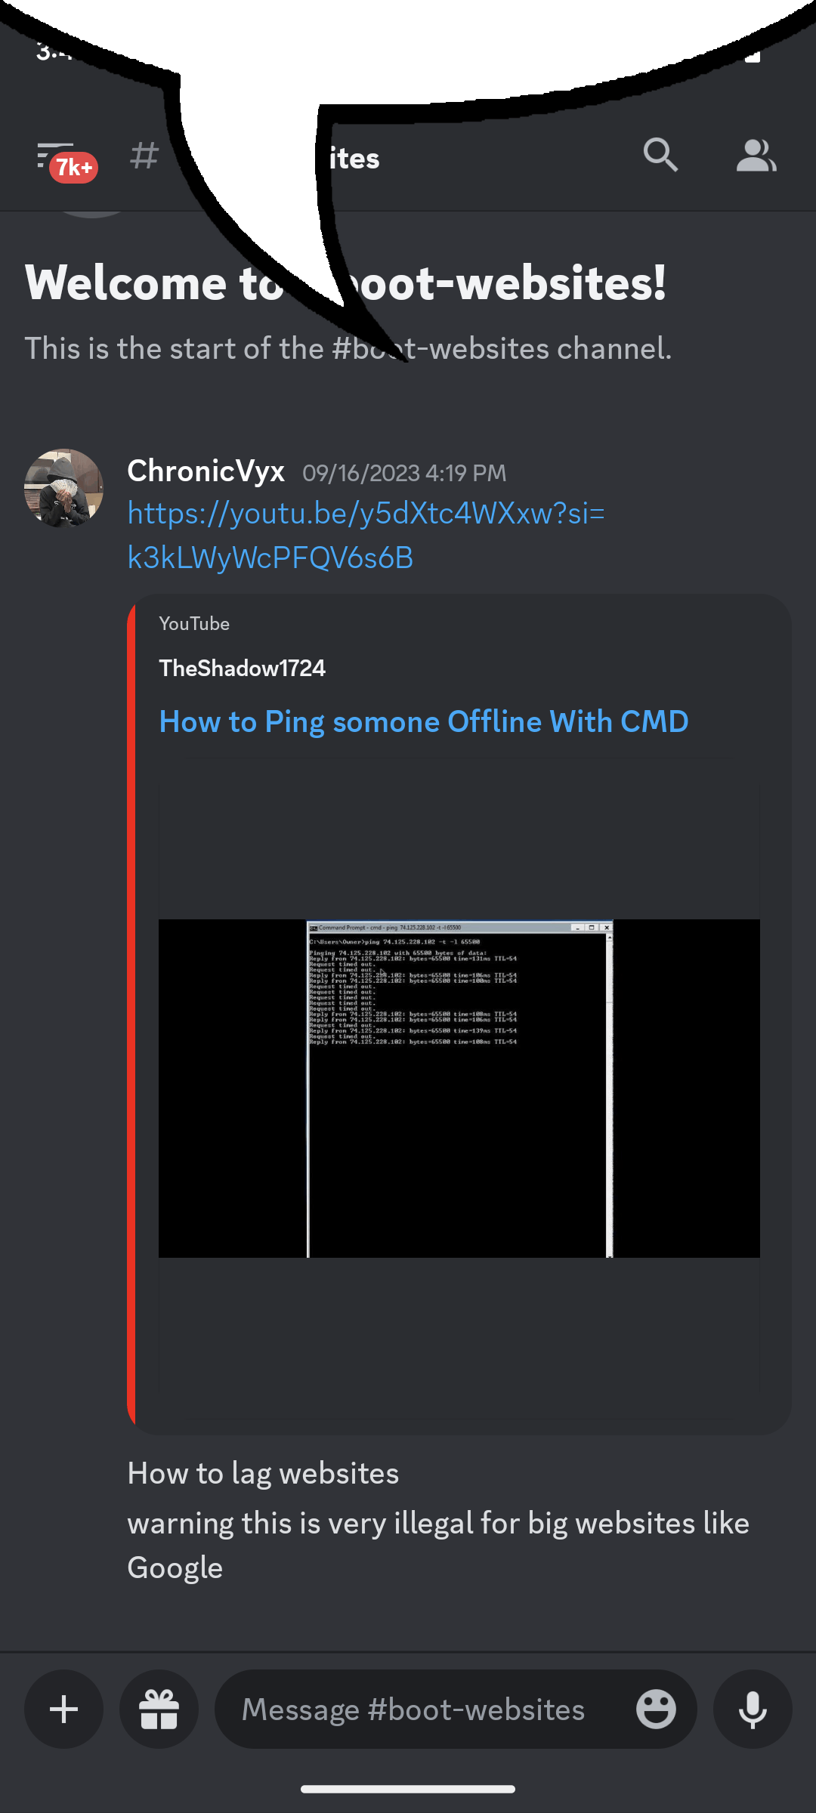Tap the iOS home indicator bar
Image resolution: width=816 pixels, height=1813 pixels.
point(408,1789)
